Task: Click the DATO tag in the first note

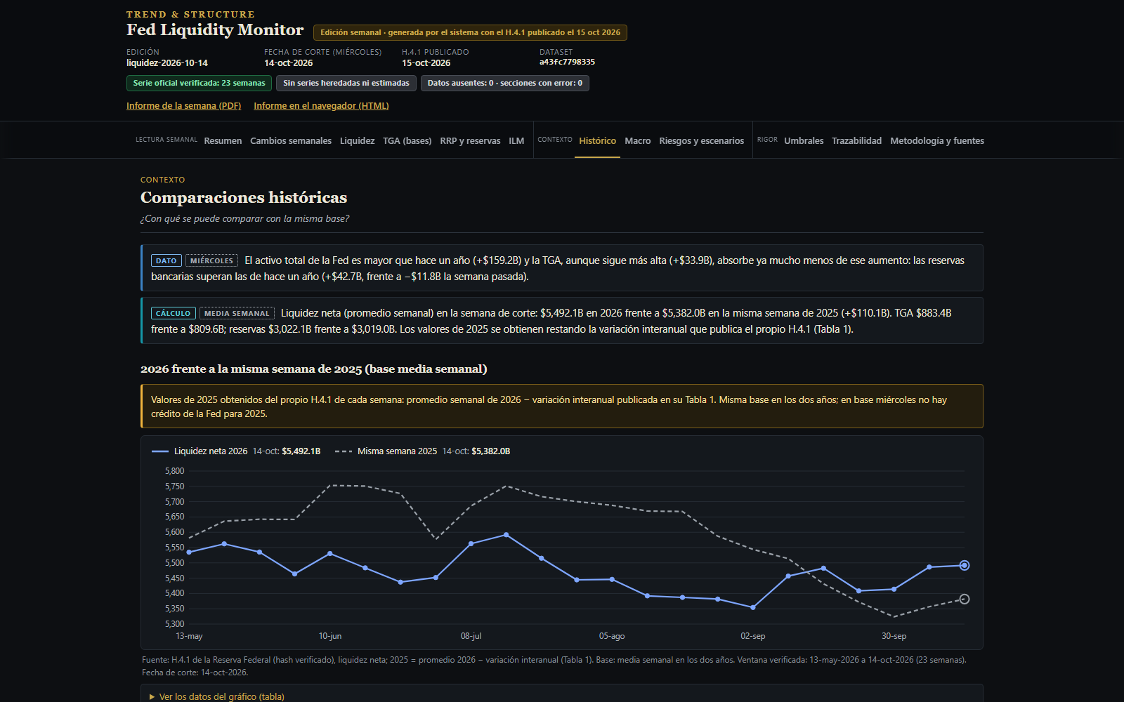Action: pos(166,260)
